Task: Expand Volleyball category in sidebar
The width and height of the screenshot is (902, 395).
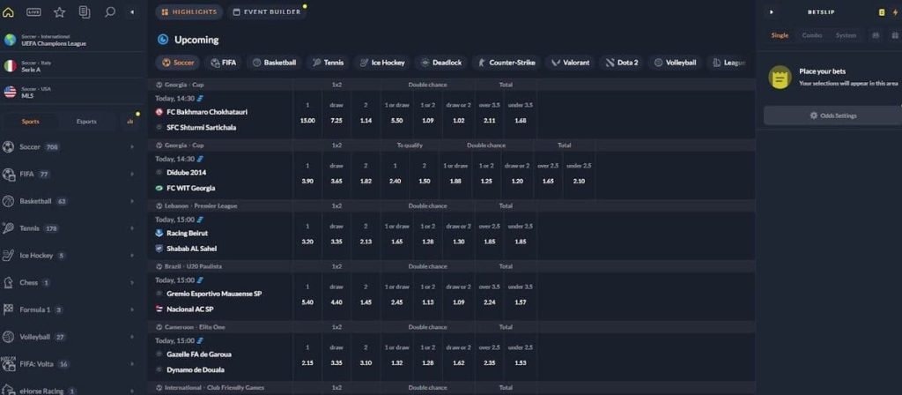Action: (132, 337)
